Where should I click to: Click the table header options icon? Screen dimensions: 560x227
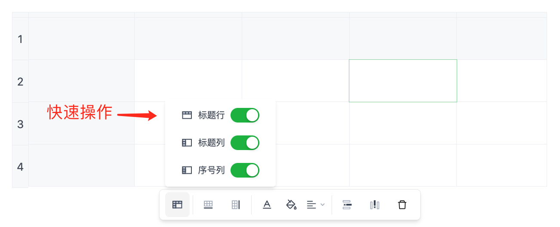tap(177, 205)
